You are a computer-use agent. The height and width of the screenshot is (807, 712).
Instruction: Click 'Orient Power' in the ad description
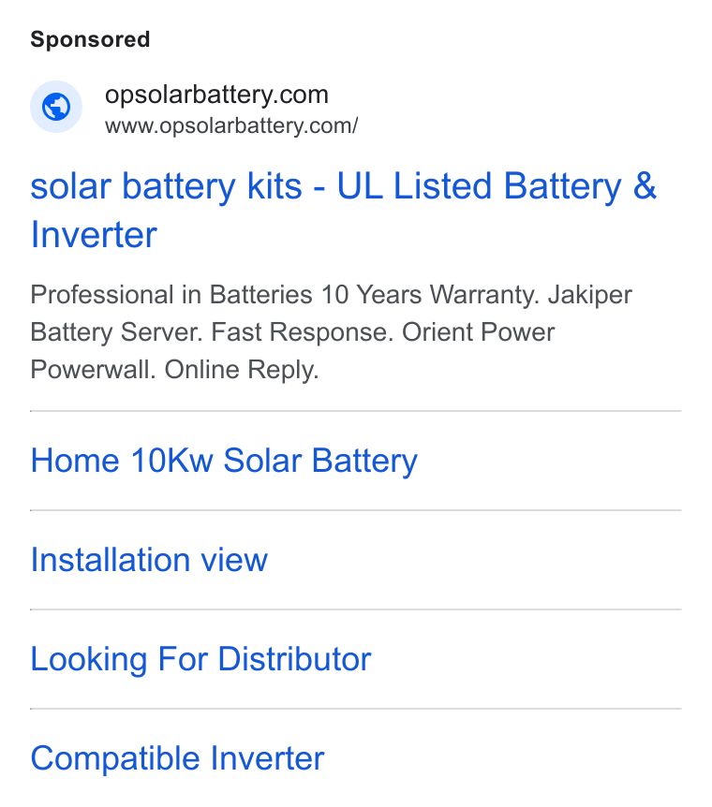[x=478, y=332]
